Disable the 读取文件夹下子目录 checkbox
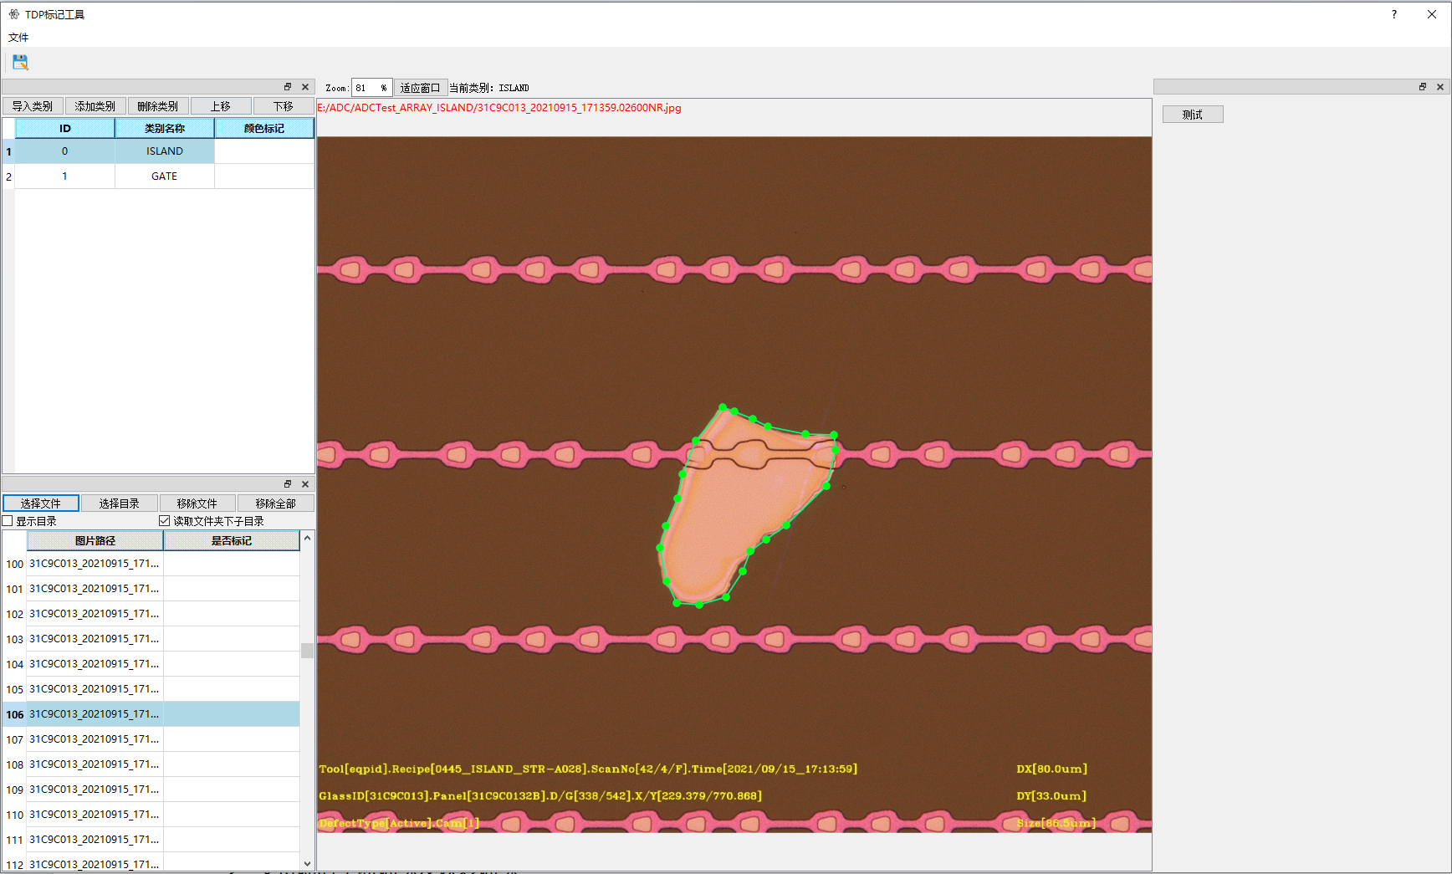 pos(164,520)
